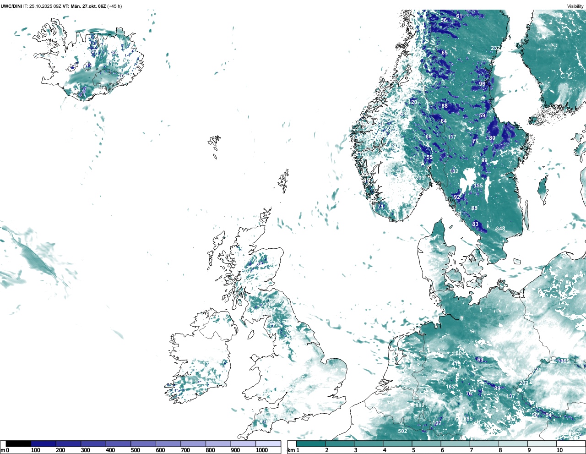Select the '83' value in southern Sweden
586x454 pixels.
point(475,224)
